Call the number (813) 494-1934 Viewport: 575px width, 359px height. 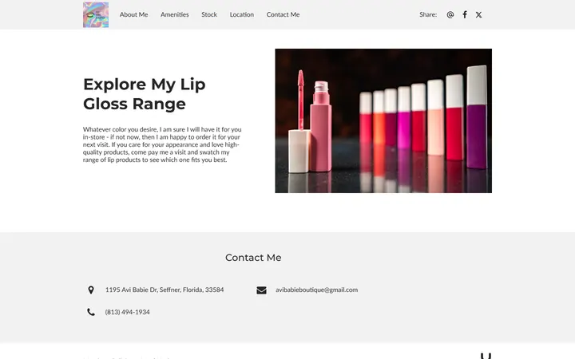click(127, 312)
